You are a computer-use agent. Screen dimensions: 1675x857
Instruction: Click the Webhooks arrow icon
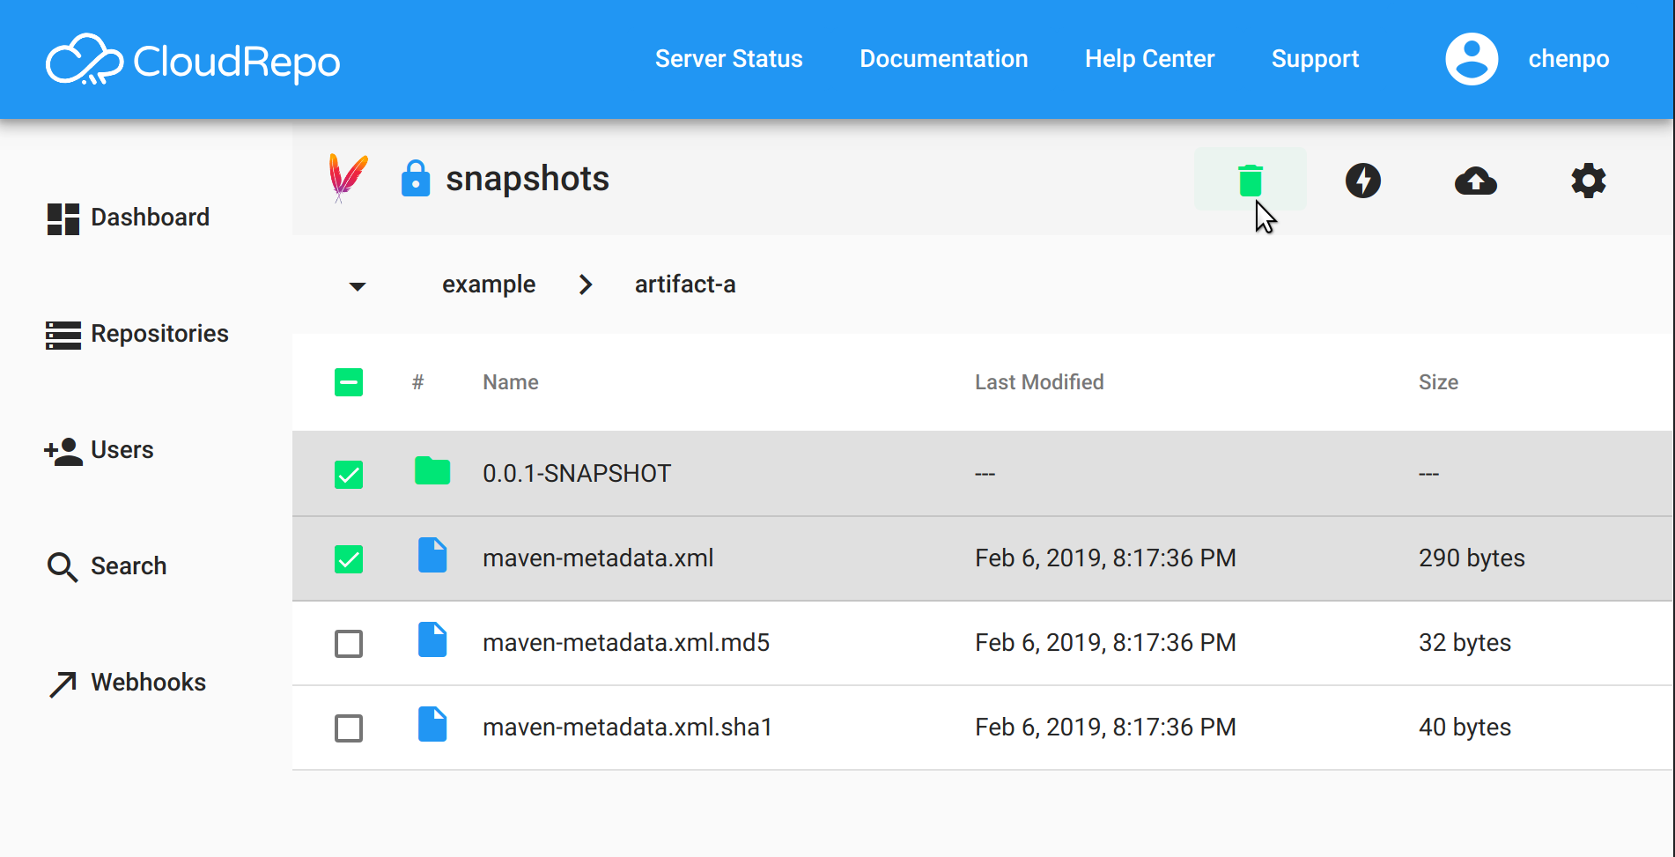click(63, 683)
